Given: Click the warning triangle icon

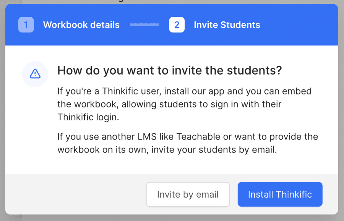Looking at the screenshot, I should pos(35,74).
